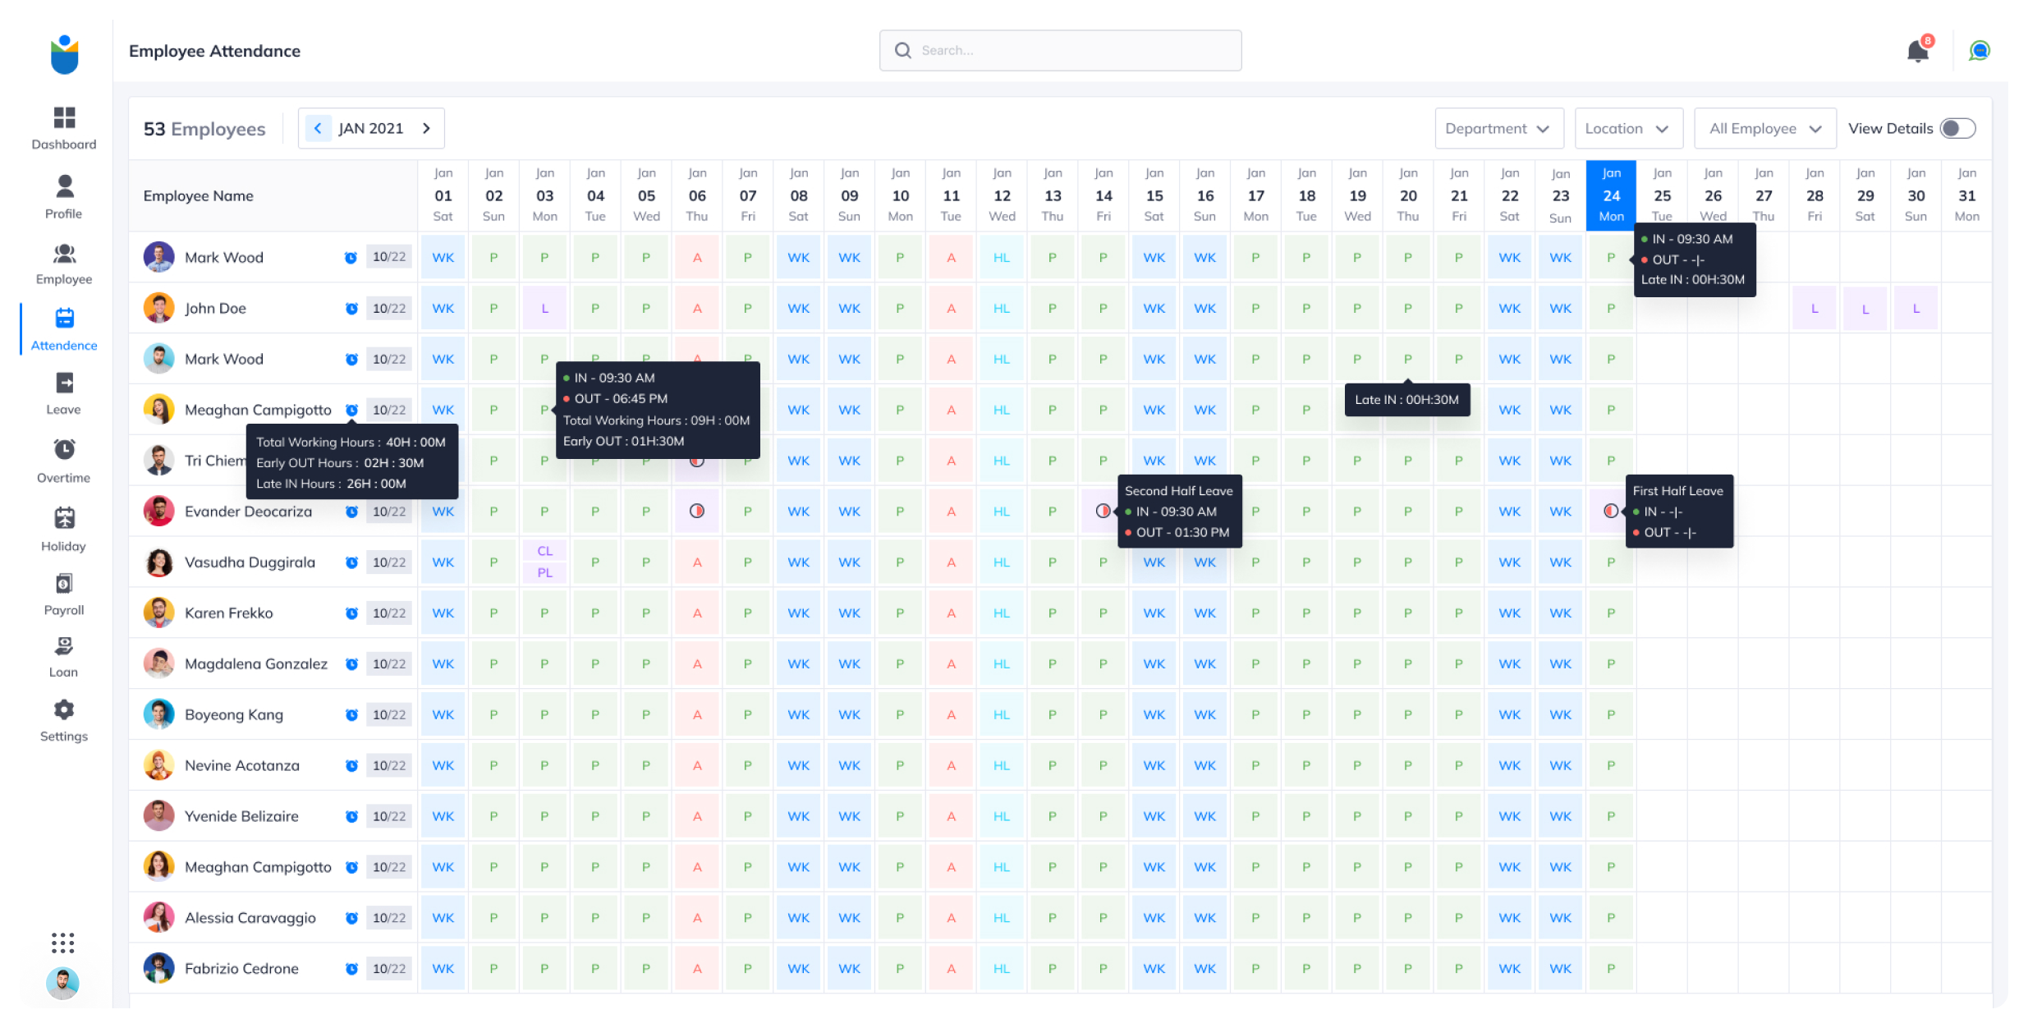Screen dimensions: 2028x1028
Task: Click the apps grid dots icon
Action: click(x=63, y=943)
